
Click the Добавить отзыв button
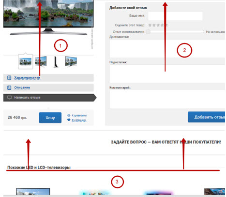pyautogui.click(x=207, y=117)
